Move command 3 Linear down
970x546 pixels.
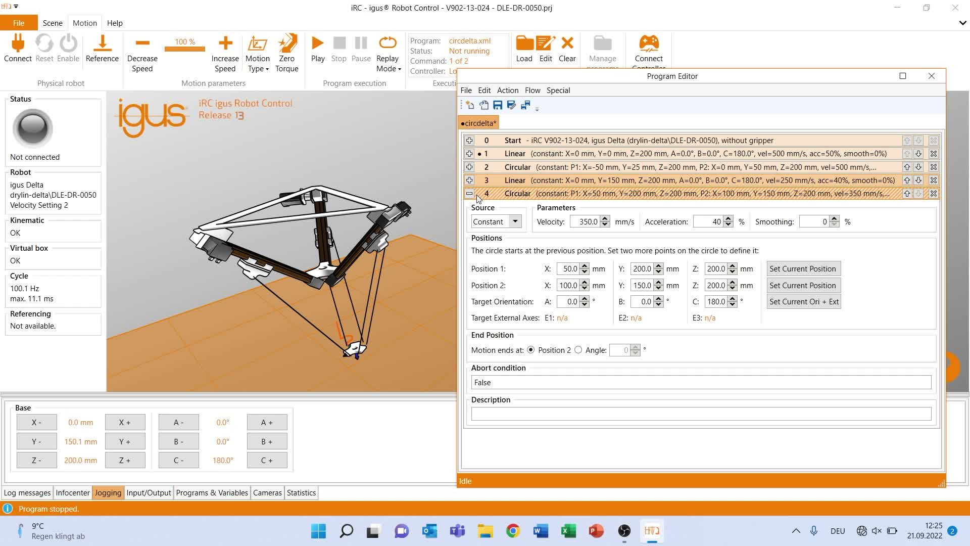pos(918,180)
